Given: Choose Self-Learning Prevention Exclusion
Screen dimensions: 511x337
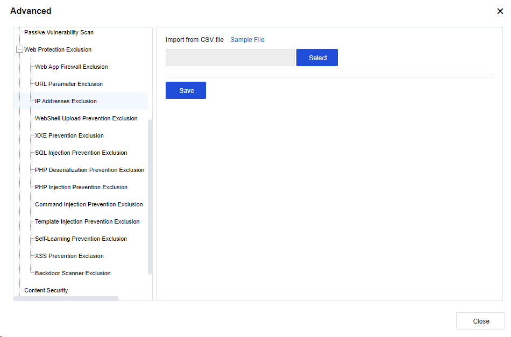Looking at the screenshot, I should (81, 239).
